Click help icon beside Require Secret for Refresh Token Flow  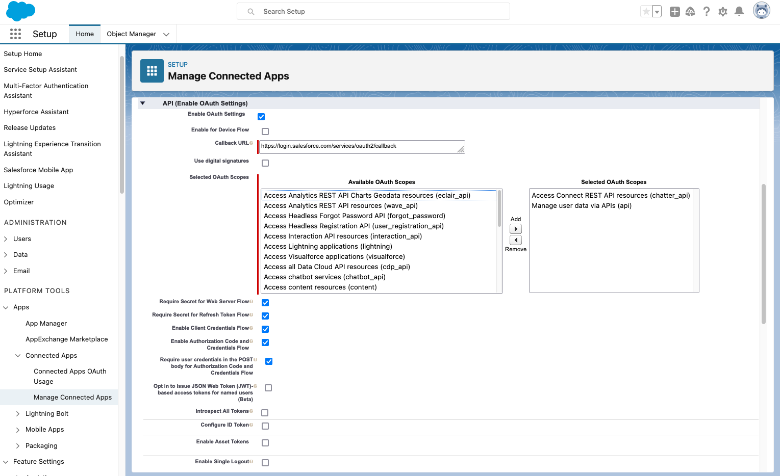click(x=251, y=315)
